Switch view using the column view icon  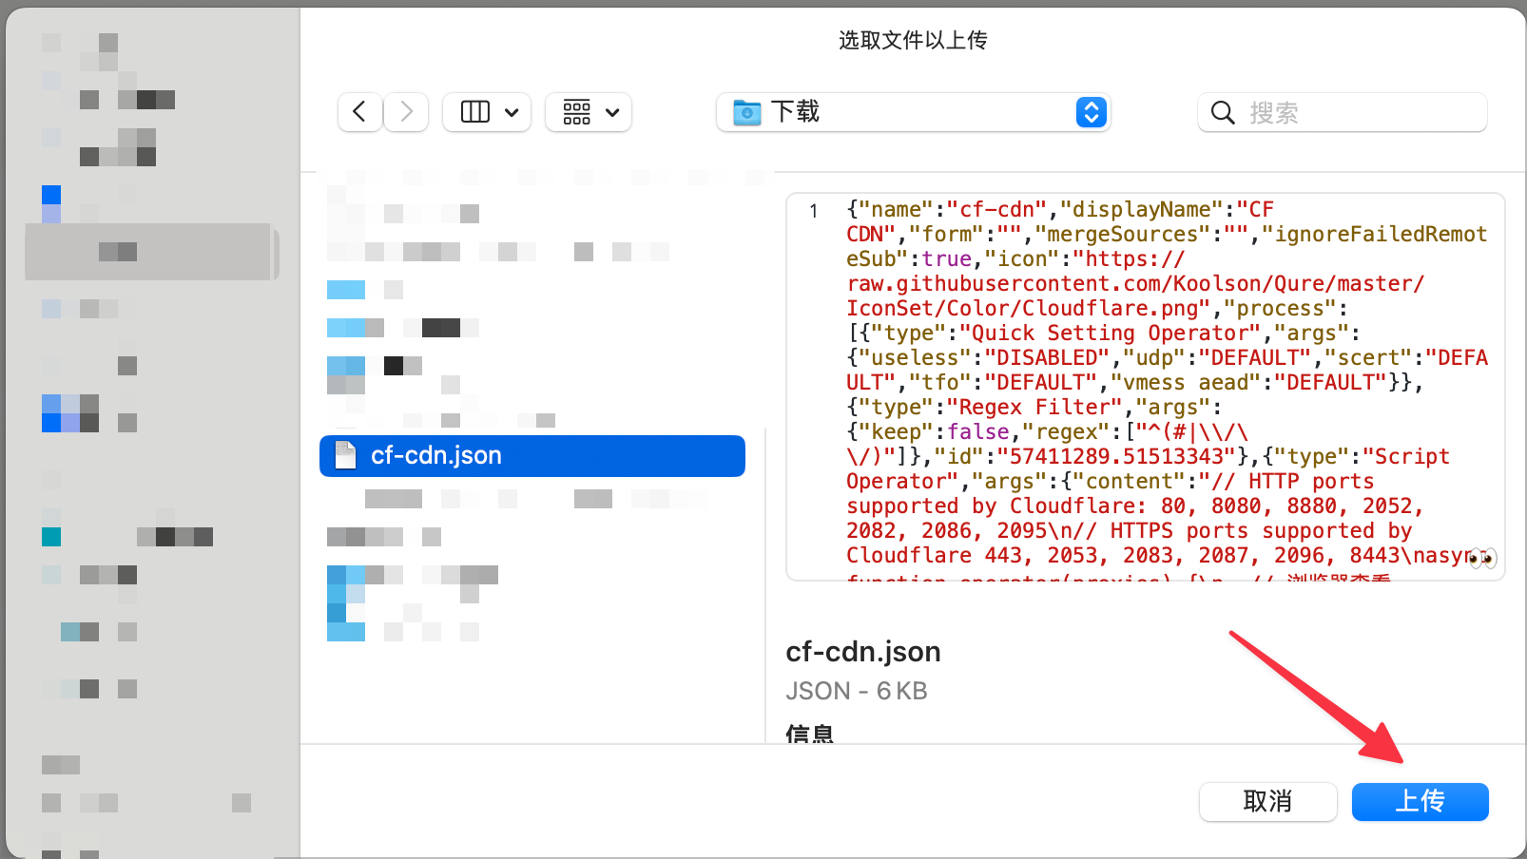tap(474, 112)
